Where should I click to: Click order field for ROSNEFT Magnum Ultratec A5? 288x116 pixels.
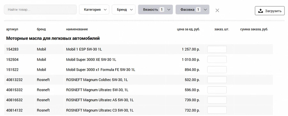coord(217,100)
